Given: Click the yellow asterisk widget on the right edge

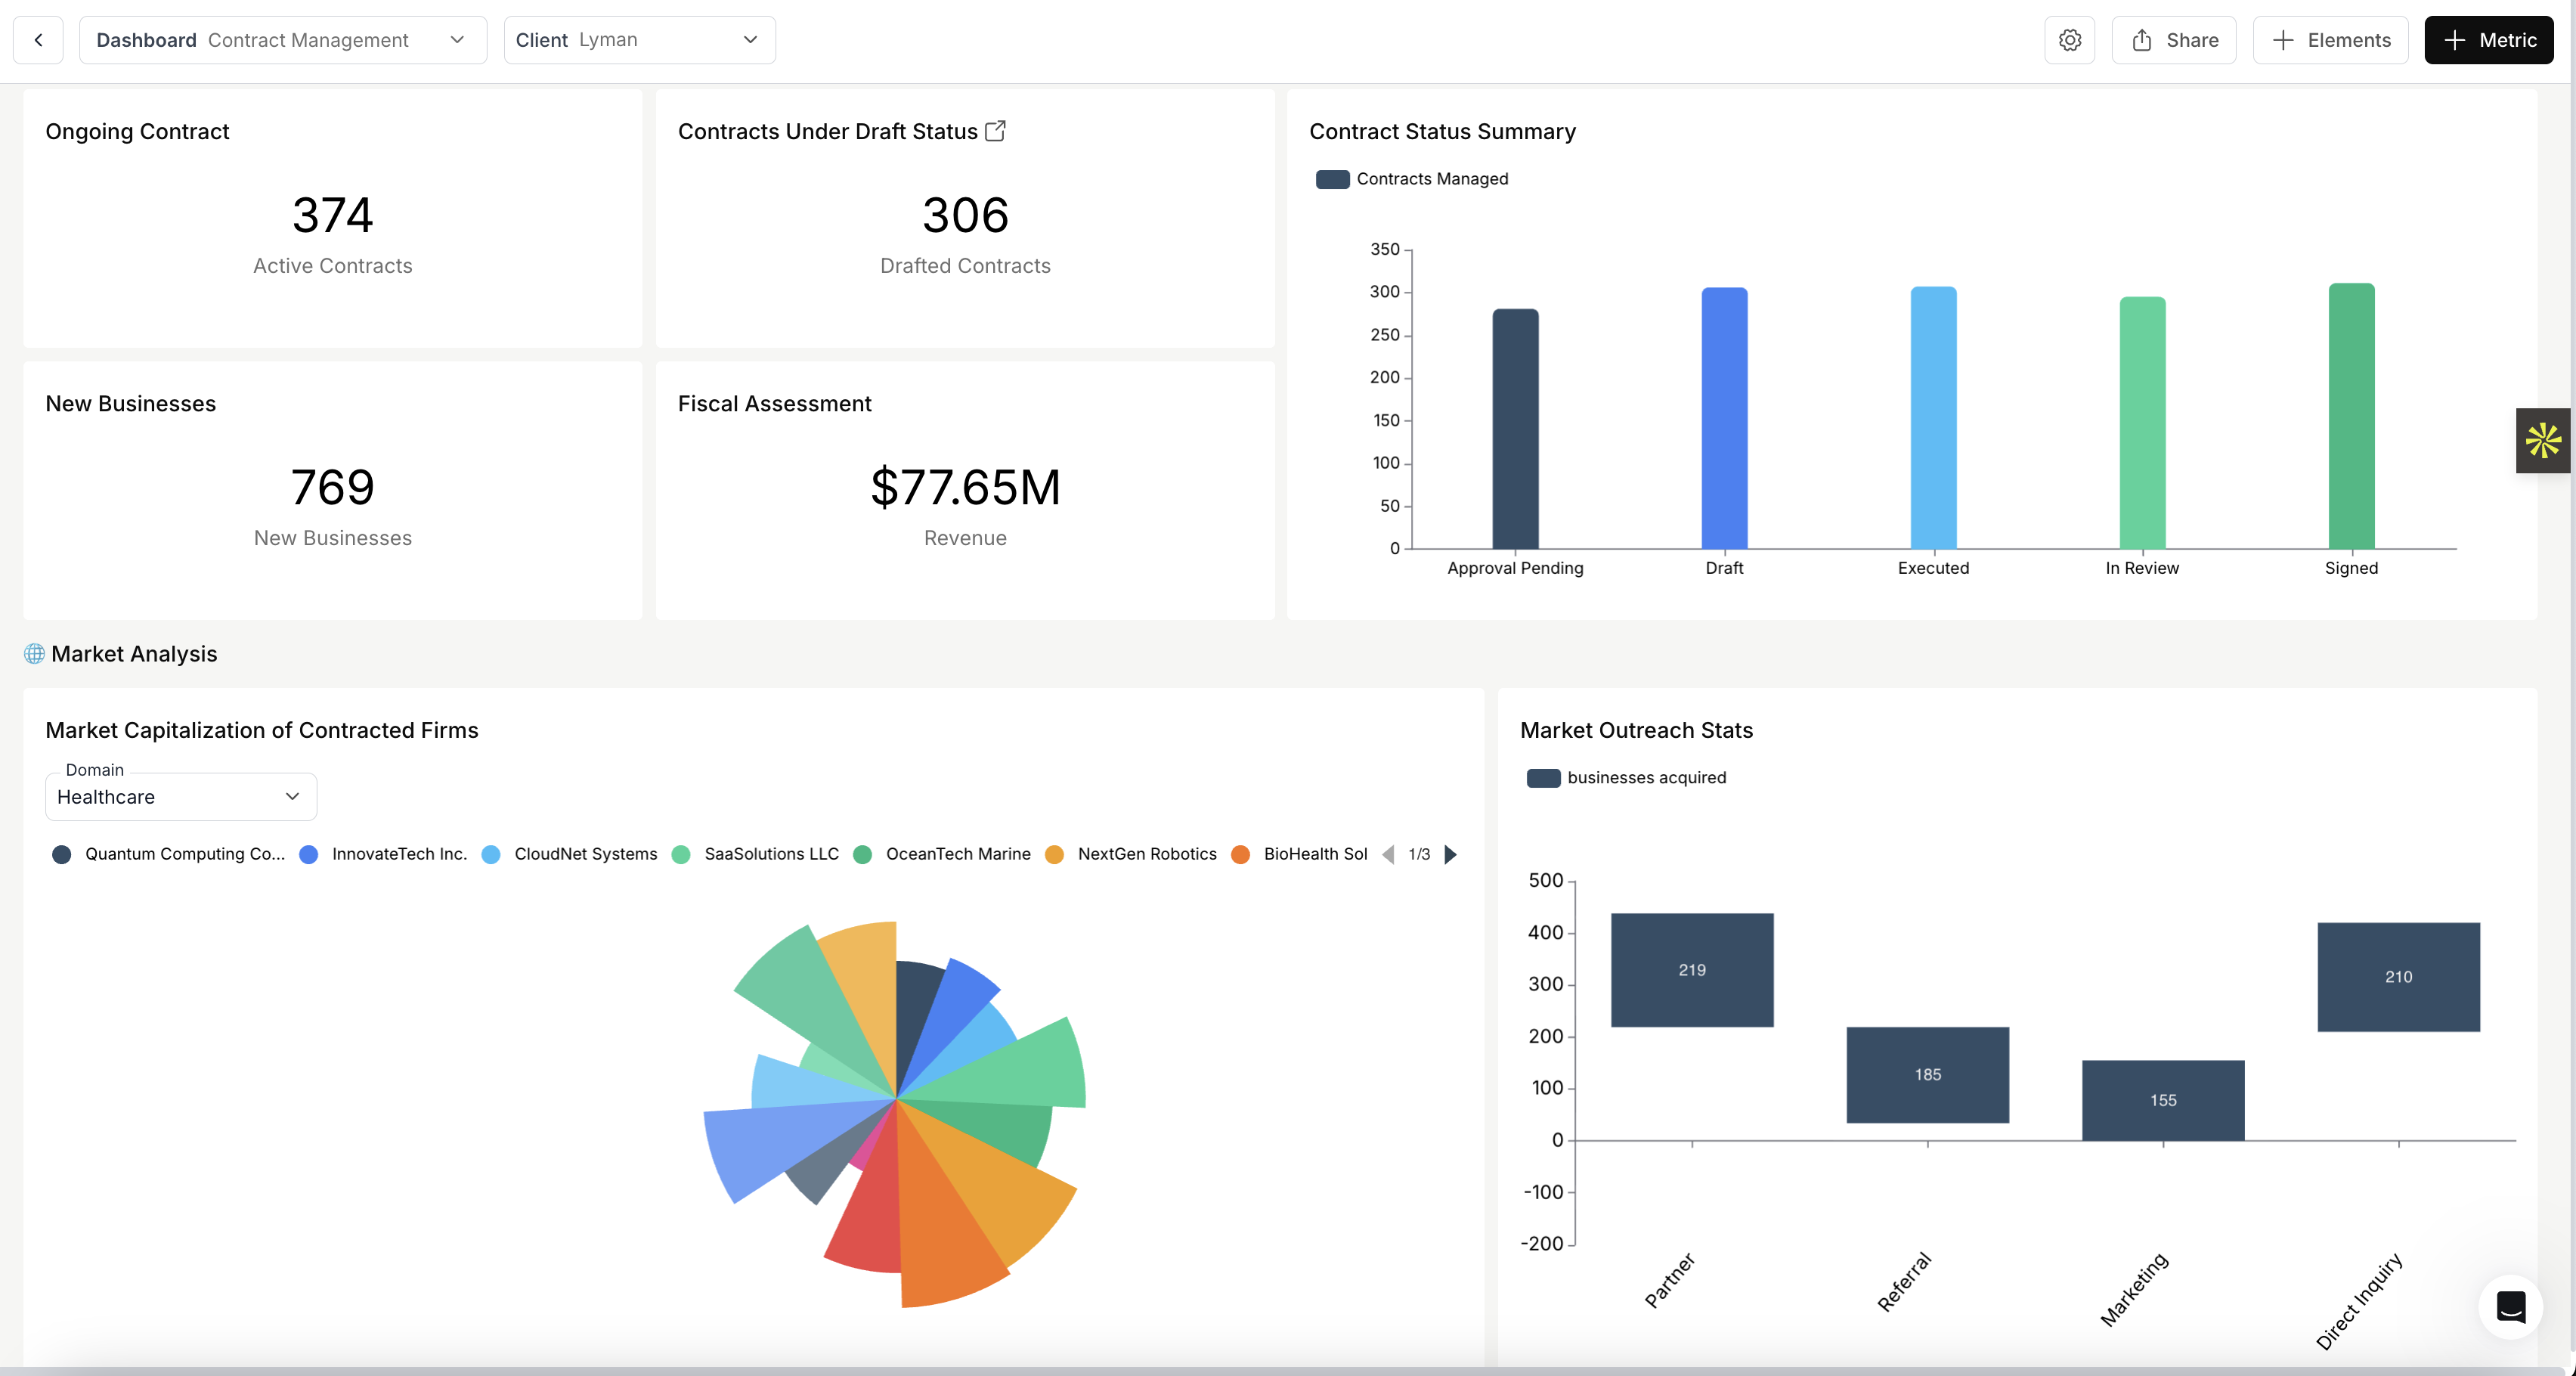Looking at the screenshot, I should coord(2542,440).
